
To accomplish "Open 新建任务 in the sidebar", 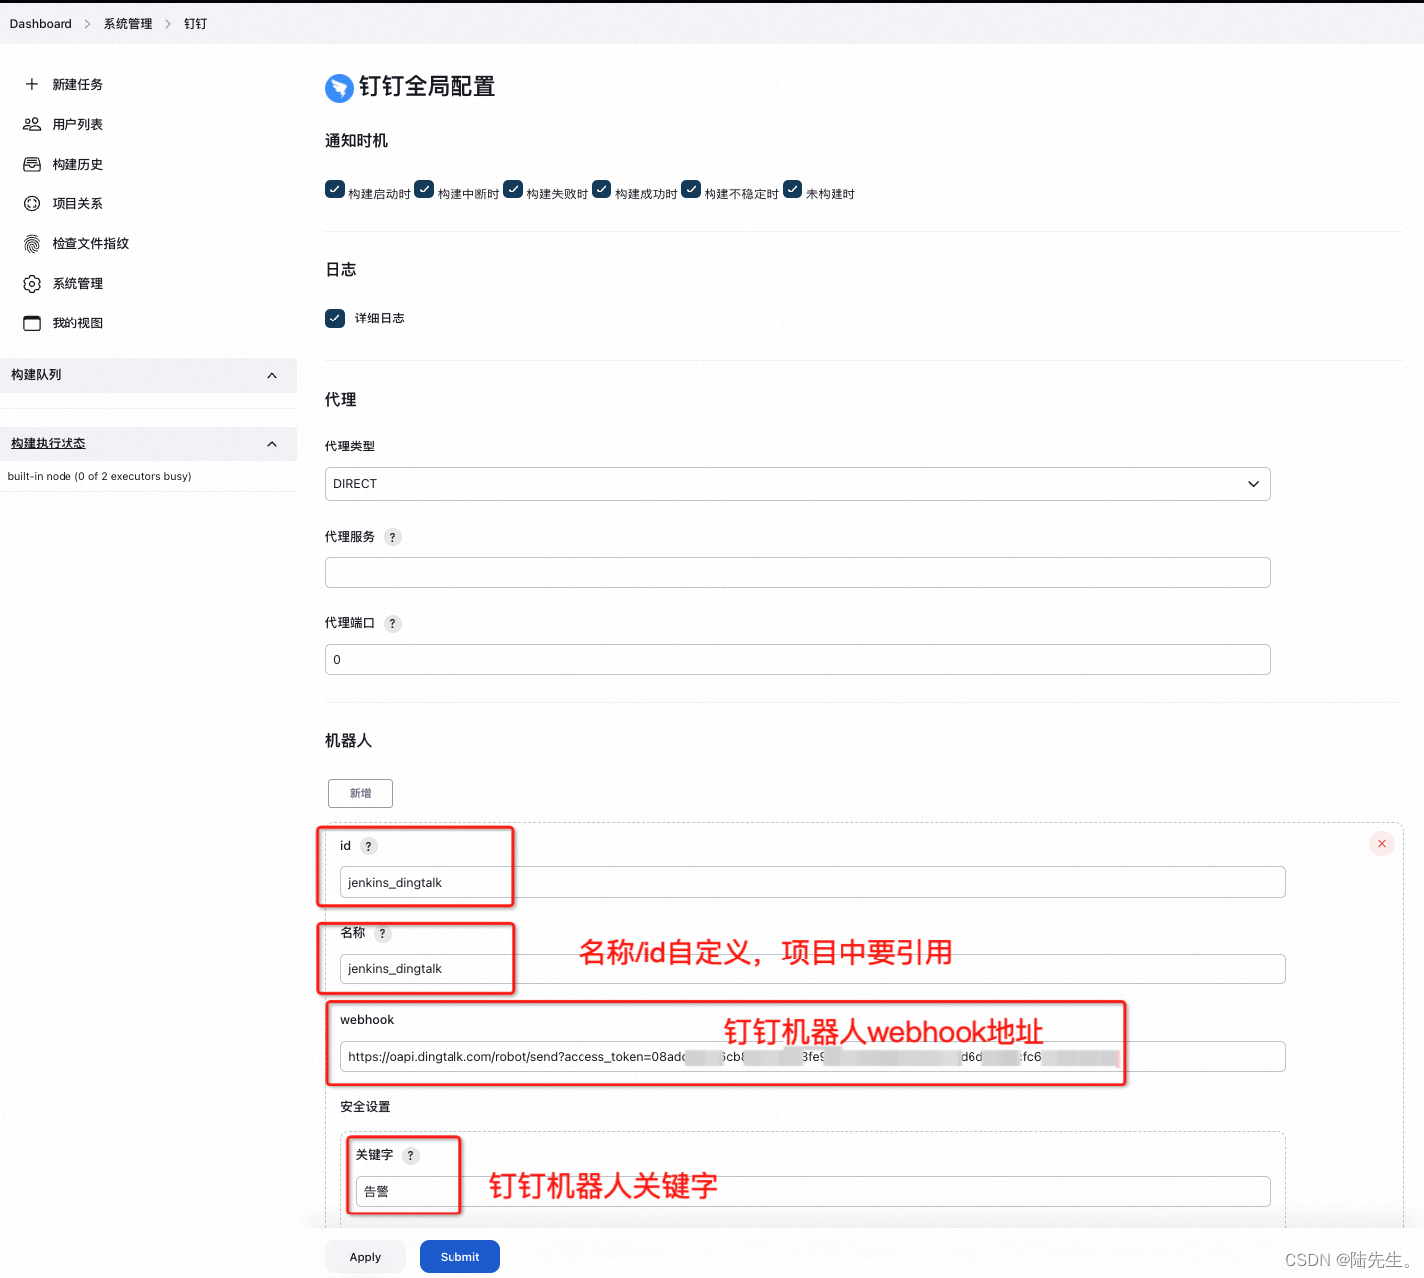I will pos(77,84).
